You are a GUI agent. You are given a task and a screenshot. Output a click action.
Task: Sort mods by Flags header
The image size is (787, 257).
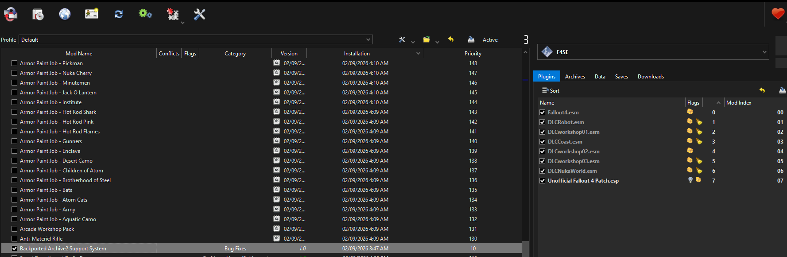tap(190, 53)
